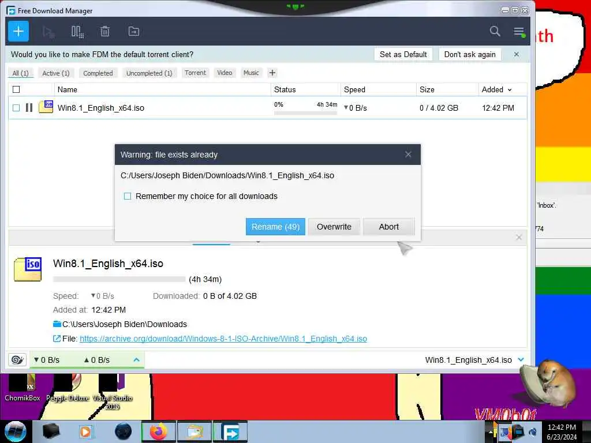
Task: Switch to the Music filter tab
Action: (x=251, y=73)
